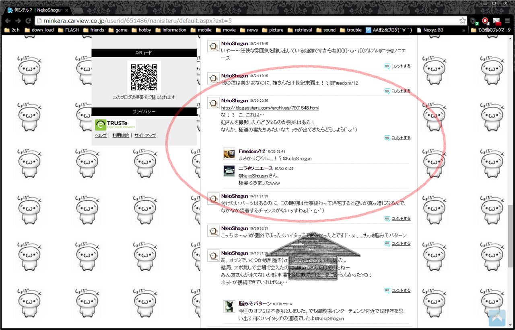Open the その他のブックマーク folder
515x330 pixels.
tap(490, 30)
